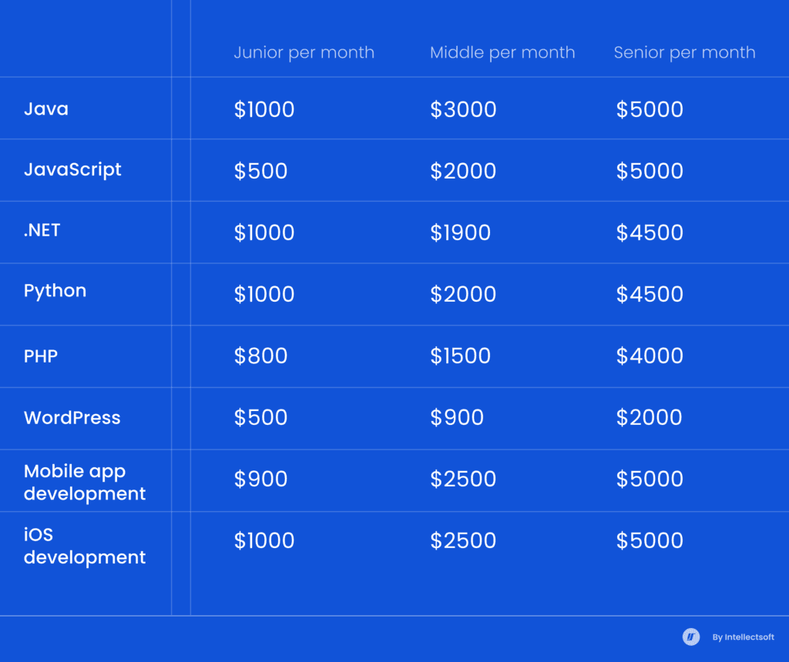Click the JavaScript row label
Viewport: 789px width, 662px height.
(72, 169)
